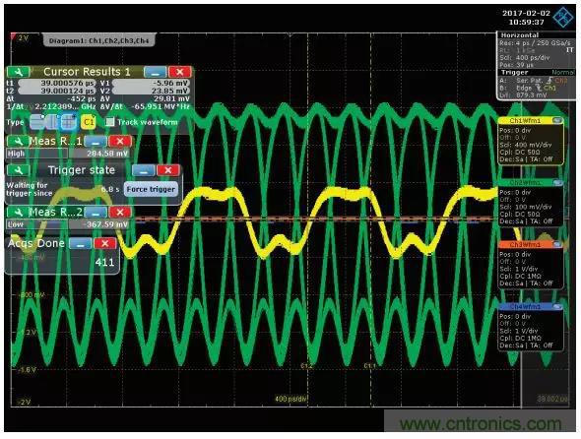This screenshot has height=439, width=581.
Task: Select the Diagram1 Ch1,Ch2,Ch3,Ch4 tab
Action: [98, 40]
